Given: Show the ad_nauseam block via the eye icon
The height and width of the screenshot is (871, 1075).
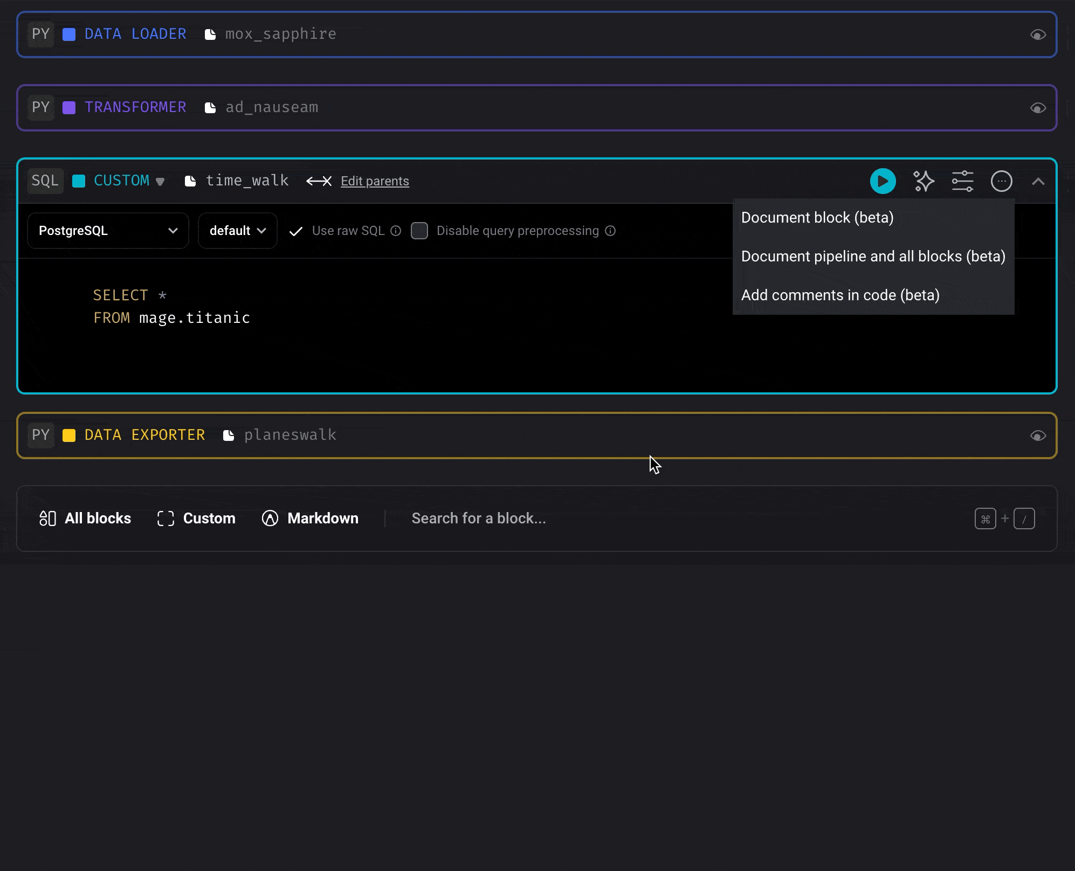Looking at the screenshot, I should point(1038,108).
